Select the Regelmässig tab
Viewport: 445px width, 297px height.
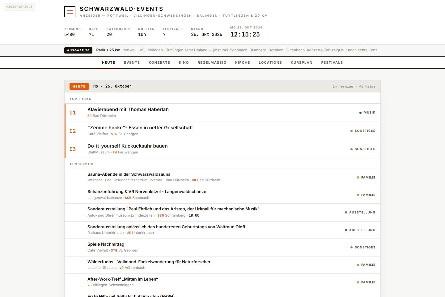pos(212,62)
